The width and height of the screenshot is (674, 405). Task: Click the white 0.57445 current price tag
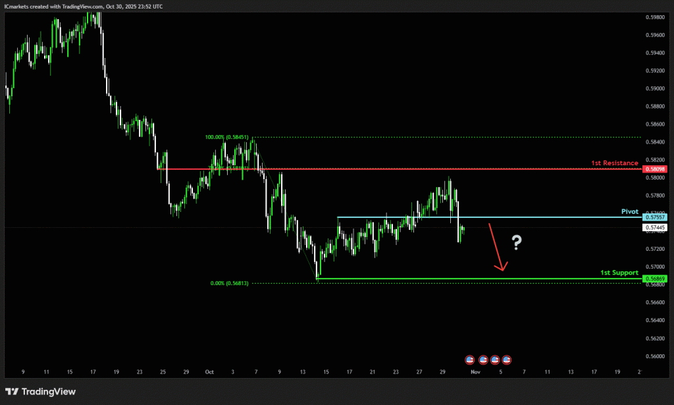[x=656, y=228]
